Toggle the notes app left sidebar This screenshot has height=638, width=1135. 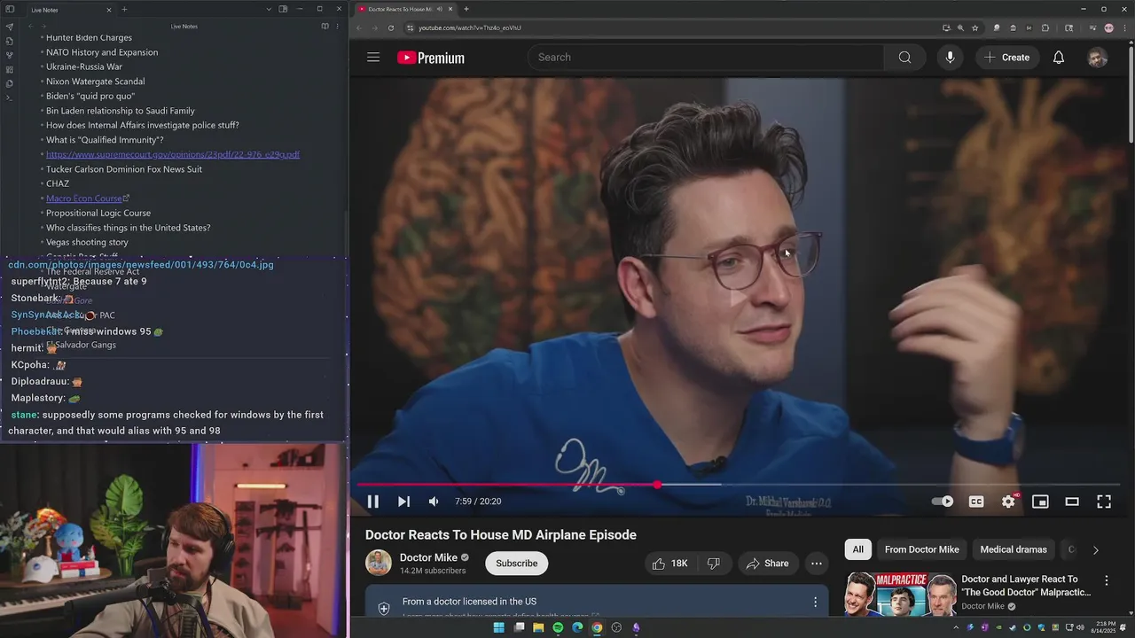coord(9,10)
